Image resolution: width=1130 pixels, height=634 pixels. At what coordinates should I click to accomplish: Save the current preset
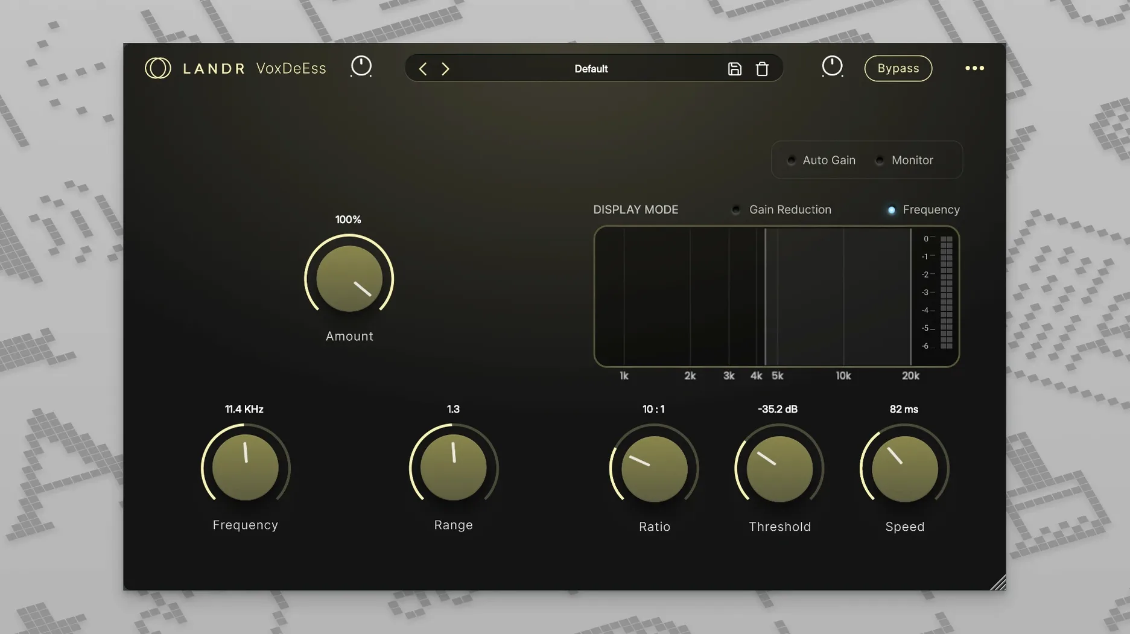point(734,69)
